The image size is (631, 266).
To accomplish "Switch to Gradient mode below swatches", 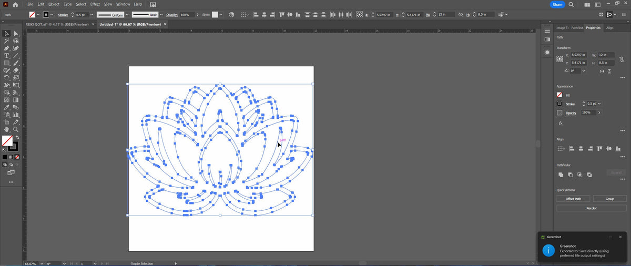I will pos(11,157).
